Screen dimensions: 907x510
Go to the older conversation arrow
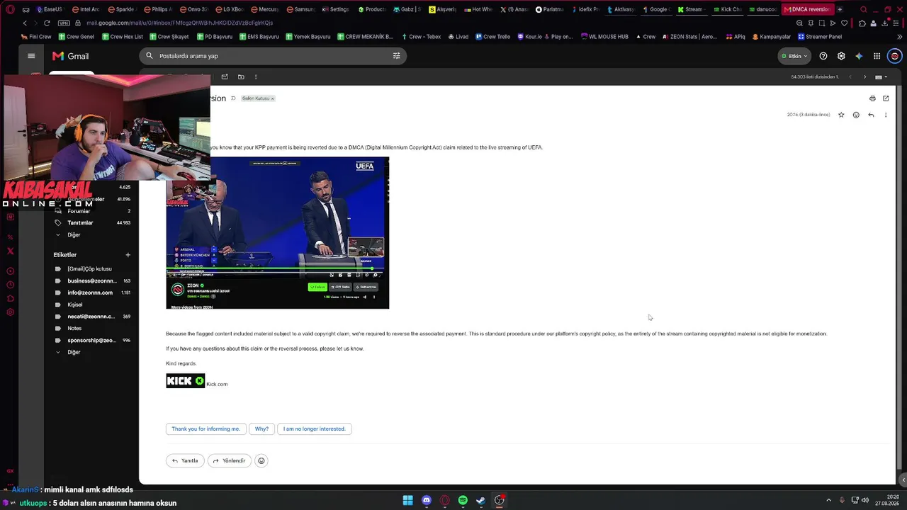pyautogui.click(x=864, y=76)
